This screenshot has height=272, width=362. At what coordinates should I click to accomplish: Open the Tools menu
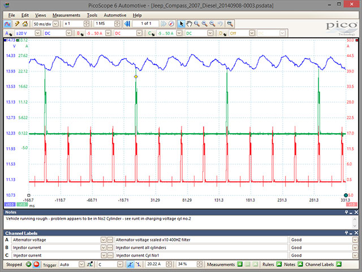92,15
